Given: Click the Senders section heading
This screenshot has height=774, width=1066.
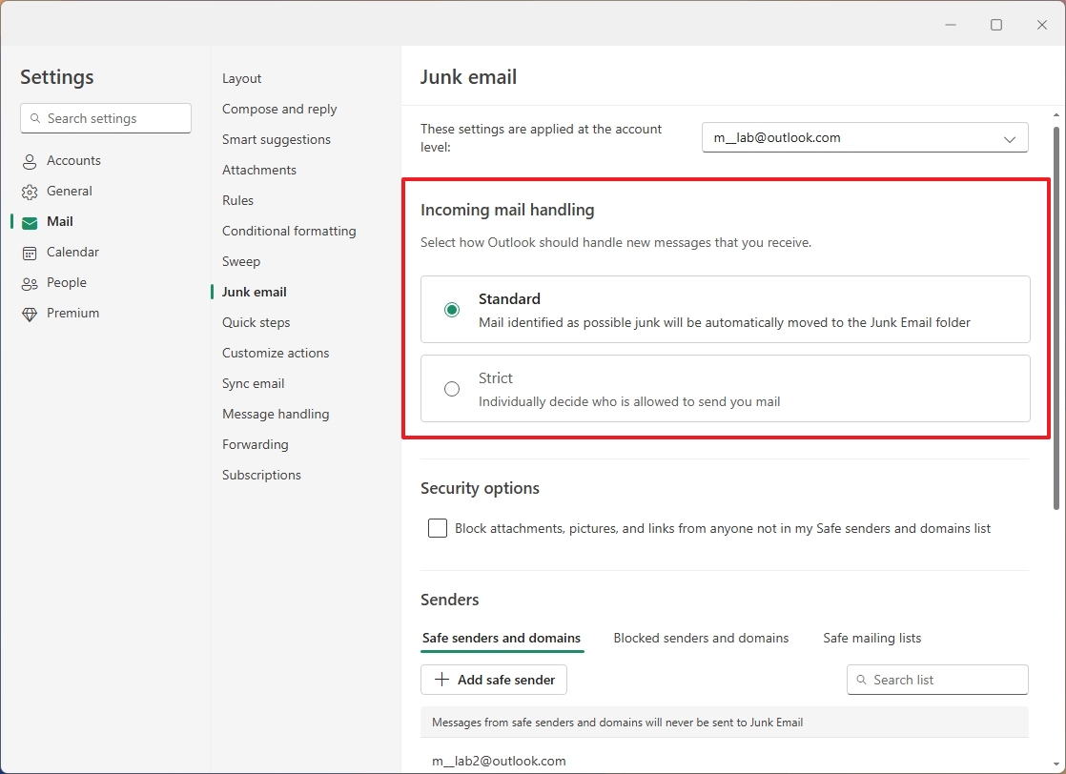Looking at the screenshot, I should [x=449, y=600].
